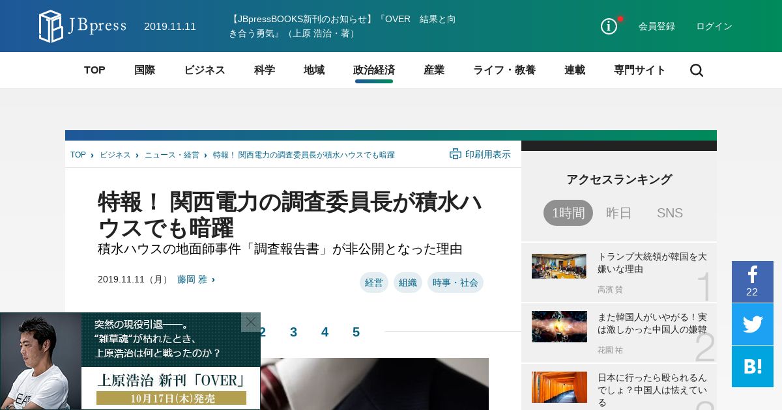Go to article page 2

(x=263, y=333)
